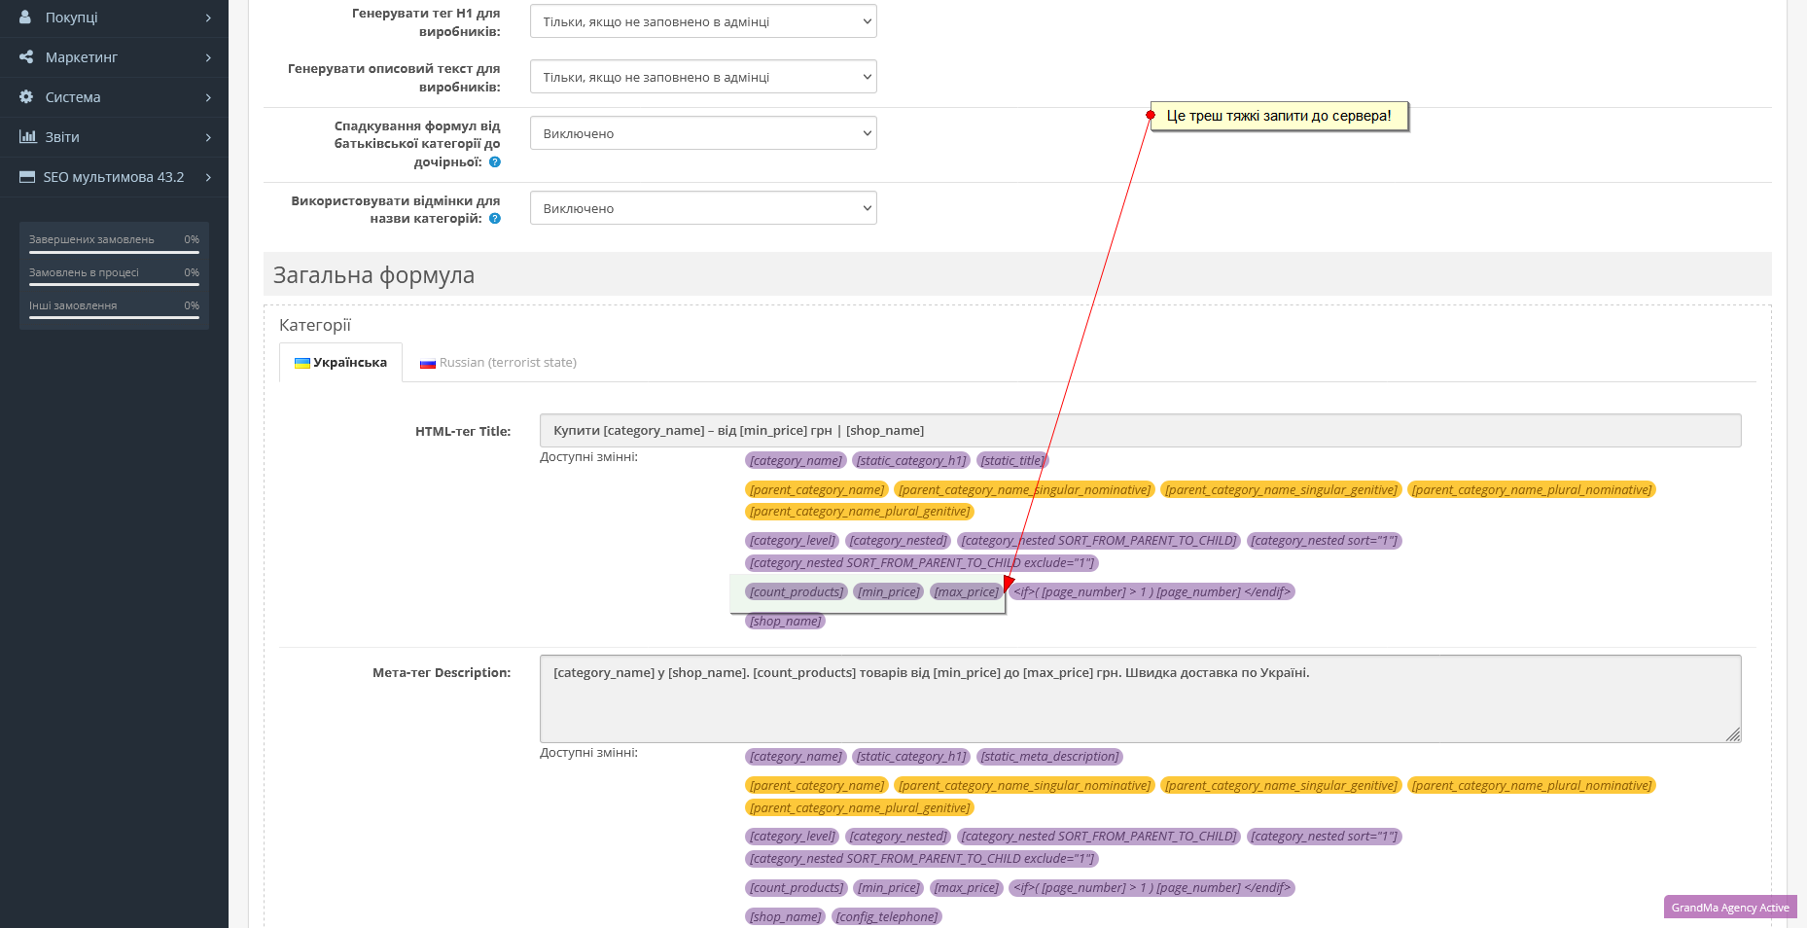Click the resize handle of Description textarea
The image size is (1807, 928).
(x=1733, y=734)
